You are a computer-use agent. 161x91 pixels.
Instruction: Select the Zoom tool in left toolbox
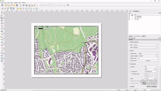point(2,15)
